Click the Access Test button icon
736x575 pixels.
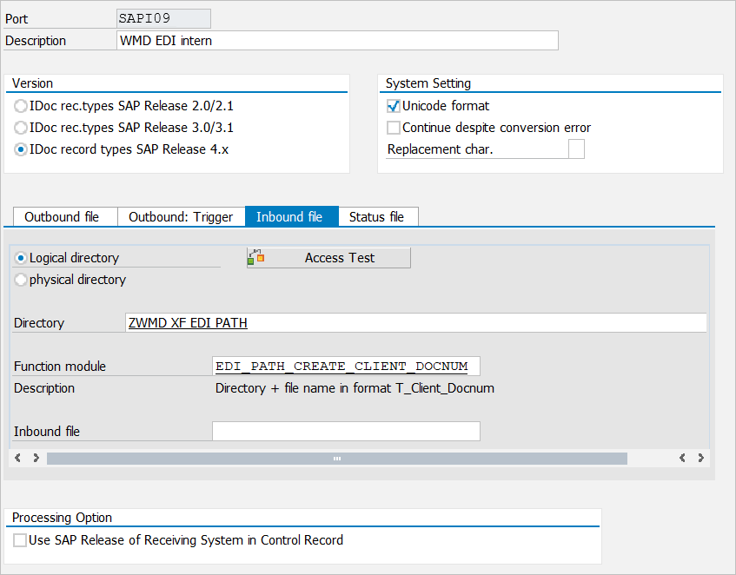(x=255, y=258)
